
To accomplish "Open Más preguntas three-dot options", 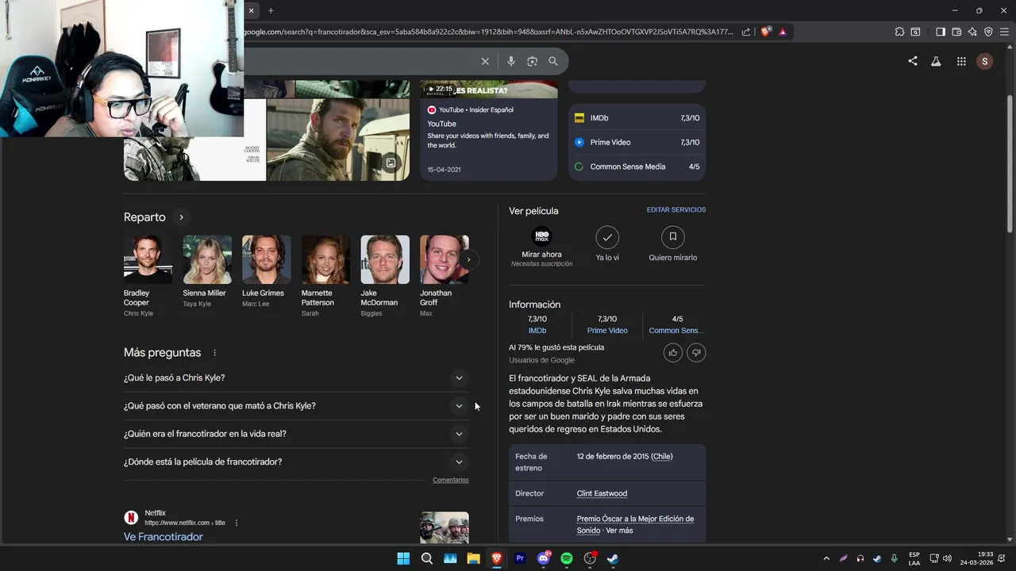I will (214, 353).
